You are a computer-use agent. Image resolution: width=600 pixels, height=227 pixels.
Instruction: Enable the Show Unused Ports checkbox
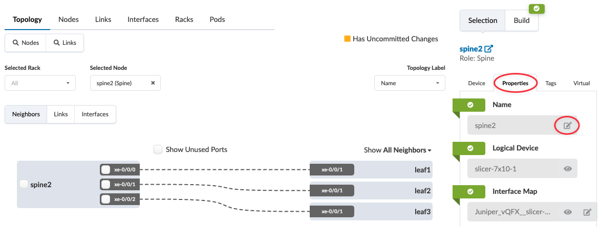click(x=158, y=149)
